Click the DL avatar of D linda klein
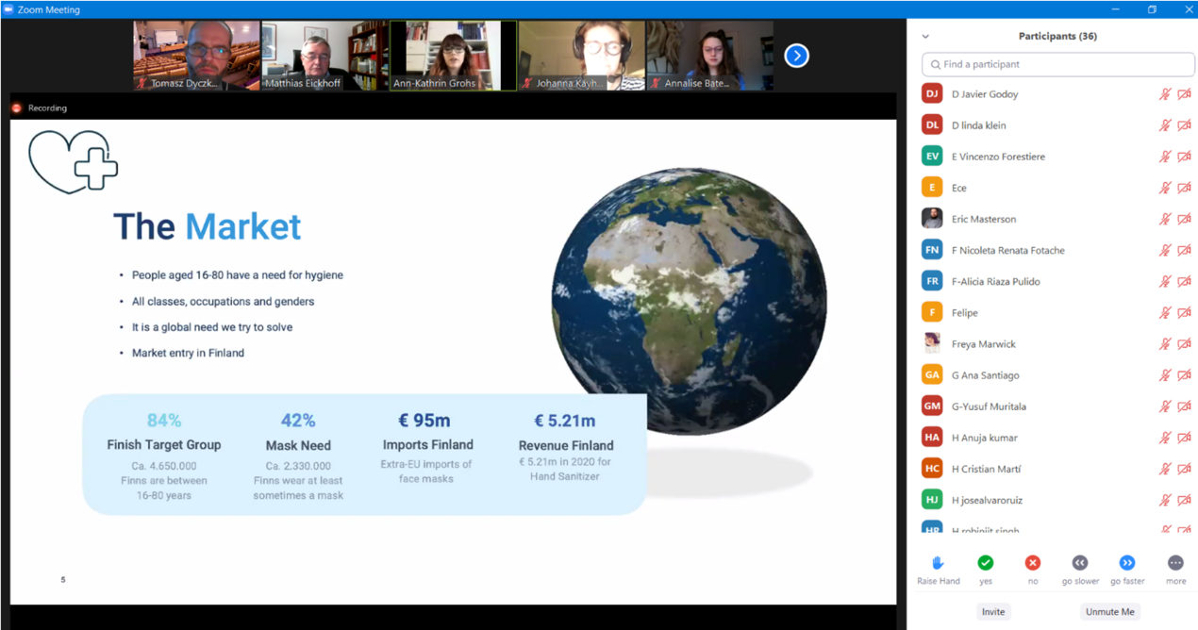Screen dimensions: 1198x630 coord(932,125)
